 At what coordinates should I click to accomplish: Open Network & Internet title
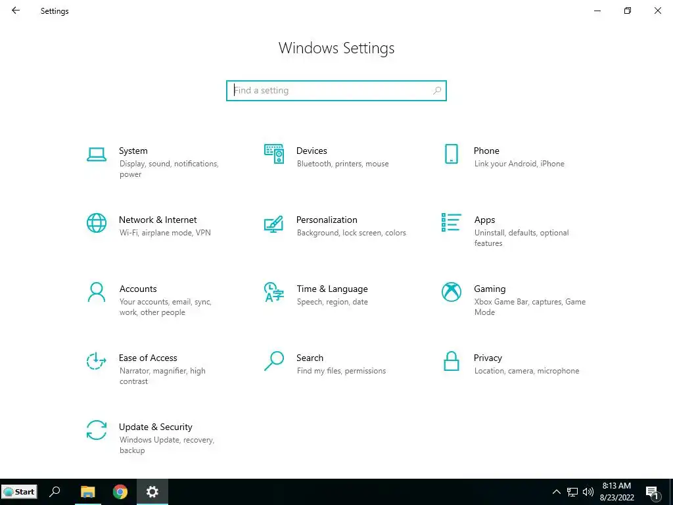[x=158, y=220]
